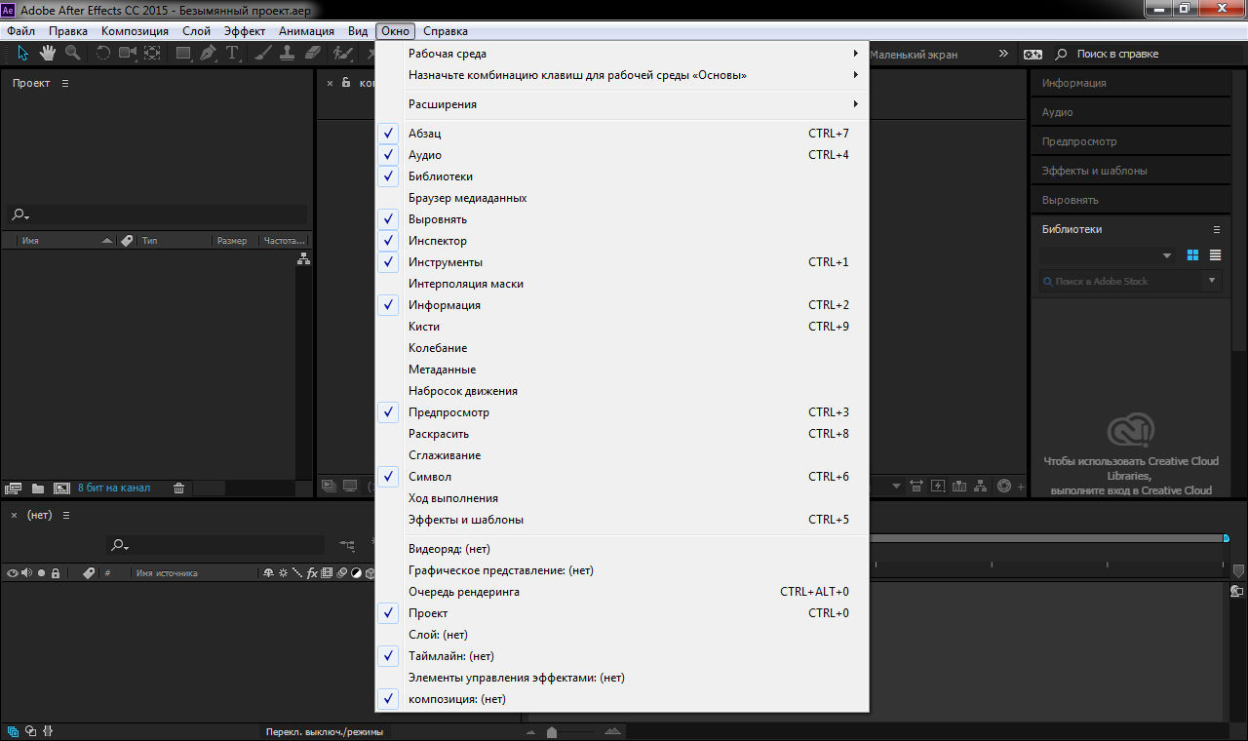Screen dimensions: 1248x741
Task: Expand keyboard shortcut assignment for «Основы» submenu
Action: pos(621,75)
